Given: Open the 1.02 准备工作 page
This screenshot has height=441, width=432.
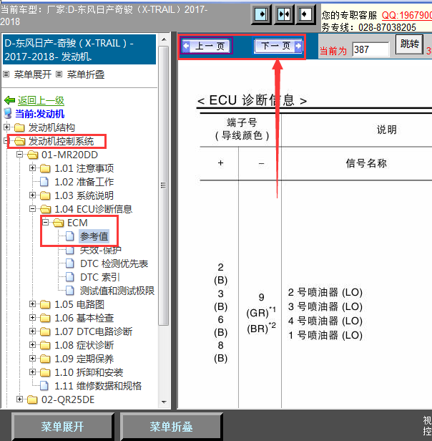Looking at the screenshot, I should [84, 182].
